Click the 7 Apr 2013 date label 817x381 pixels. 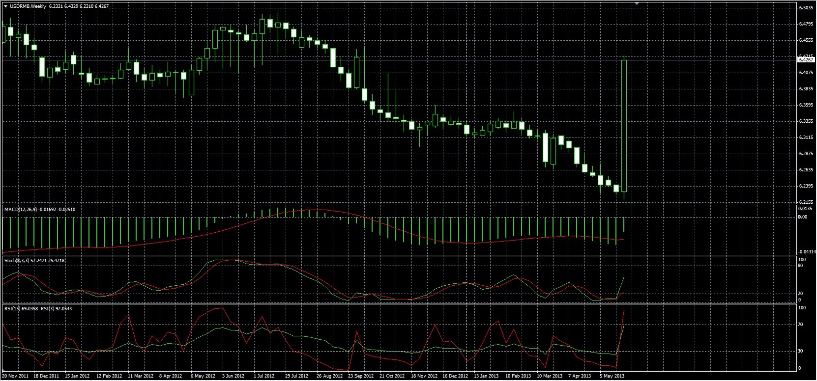point(580,376)
